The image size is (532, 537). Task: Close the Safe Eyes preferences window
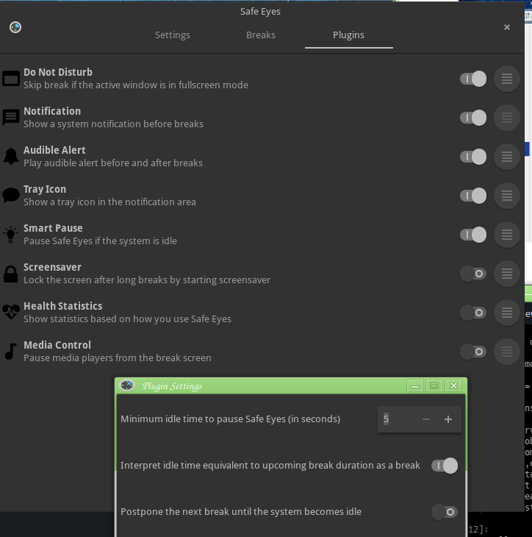pyautogui.click(x=507, y=27)
